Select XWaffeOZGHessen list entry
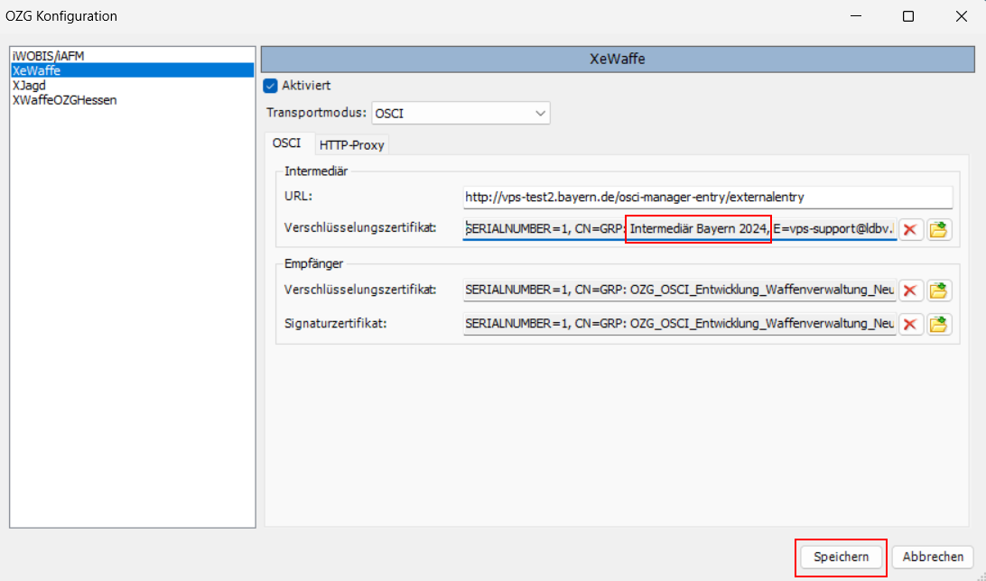The image size is (986, 581). coord(64,100)
